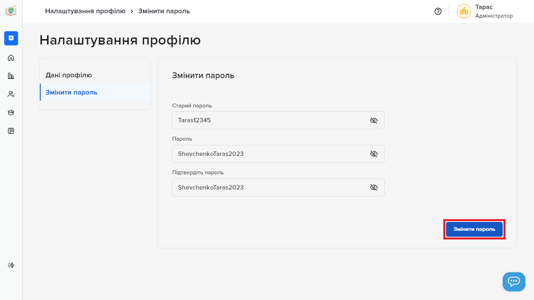Toggle visibility of the confirm password field

(374, 187)
